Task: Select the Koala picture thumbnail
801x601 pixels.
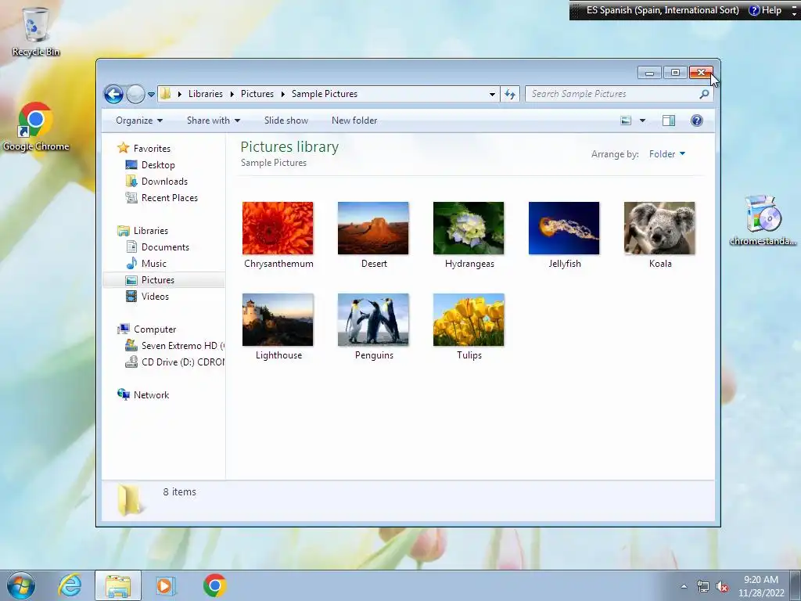Action: point(659,228)
